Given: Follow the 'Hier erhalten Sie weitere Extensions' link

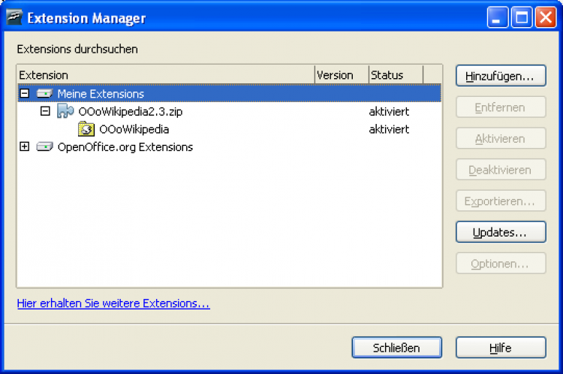Looking at the screenshot, I should click(x=113, y=304).
